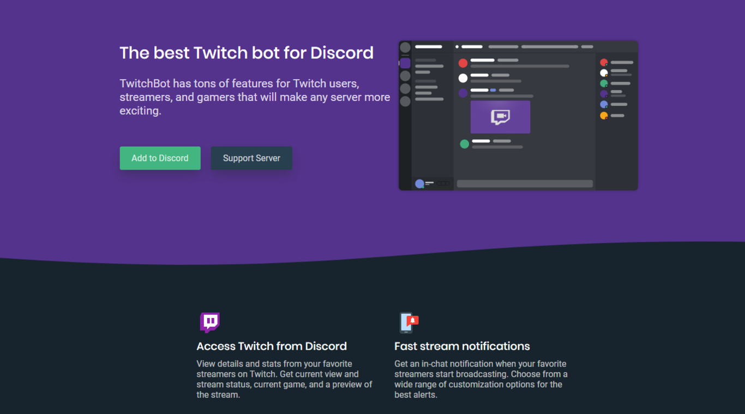Click the 'Fast stream notifications' heading
745x414 pixels.
point(462,346)
